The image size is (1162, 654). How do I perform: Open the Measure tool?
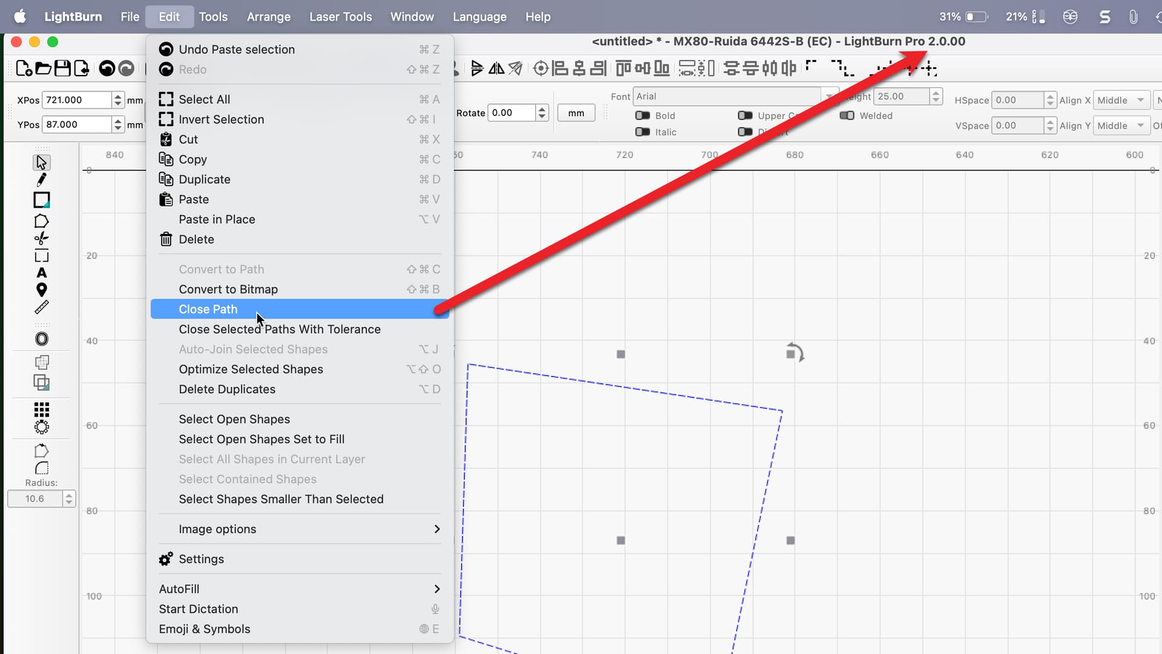pos(41,307)
